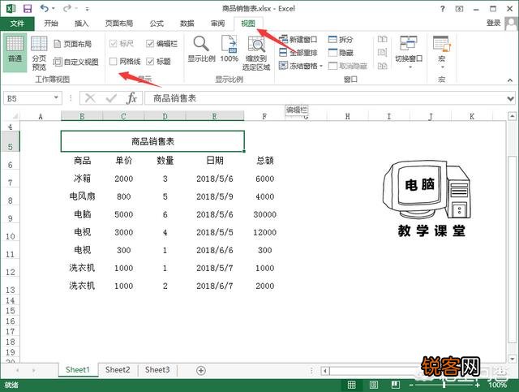The width and height of the screenshot is (519, 392).
Task: Toggle the 编辑栏 checkbox
Action: (x=150, y=43)
